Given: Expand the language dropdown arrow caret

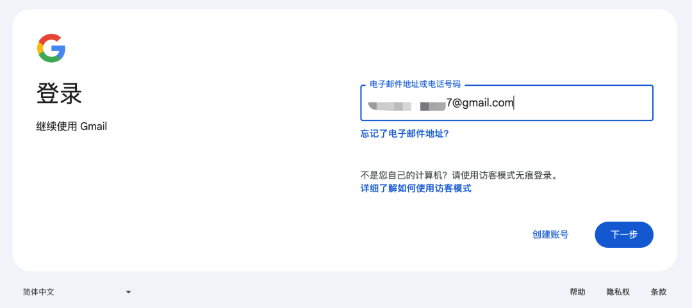Looking at the screenshot, I should [128, 292].
